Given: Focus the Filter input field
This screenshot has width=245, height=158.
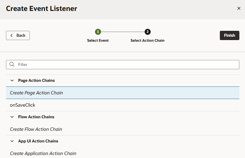Looking at the screenshot, I should (122, 65).
